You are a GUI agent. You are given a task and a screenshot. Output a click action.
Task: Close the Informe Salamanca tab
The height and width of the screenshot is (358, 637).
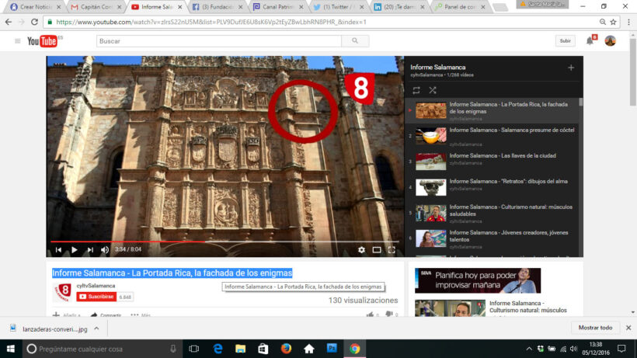click(x=179, y=7)
